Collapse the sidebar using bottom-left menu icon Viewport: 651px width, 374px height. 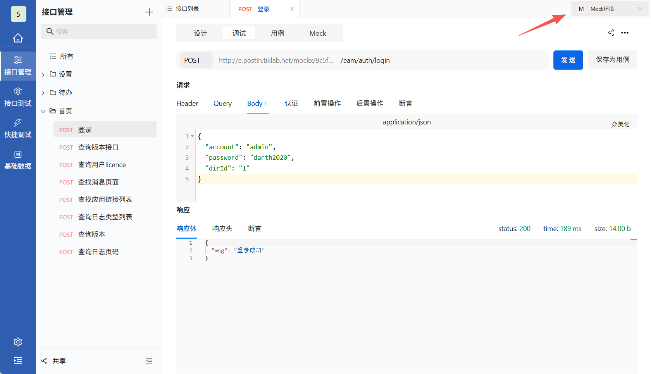[x=18, y=360]
